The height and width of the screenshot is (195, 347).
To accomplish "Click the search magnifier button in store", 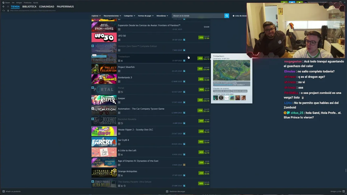I will 227,16.
